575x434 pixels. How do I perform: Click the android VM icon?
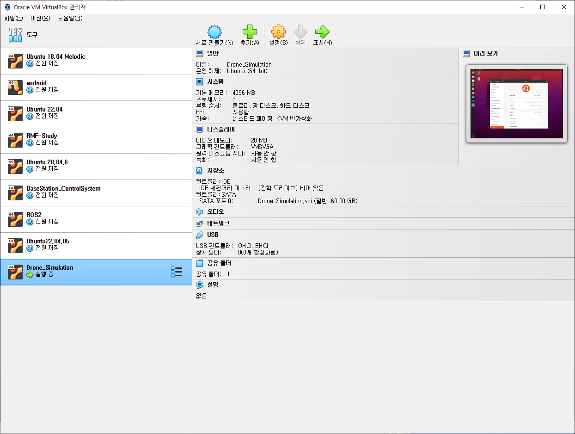pyautogui.click(x=15, y=87)
